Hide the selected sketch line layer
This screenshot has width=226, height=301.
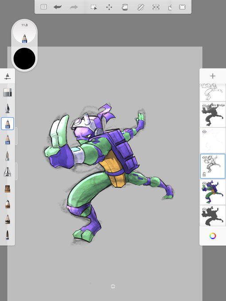(204, 158)
